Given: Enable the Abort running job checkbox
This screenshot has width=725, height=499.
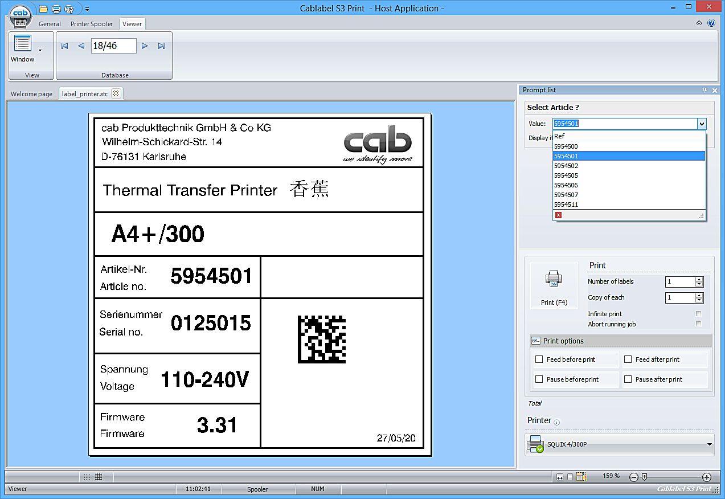Looking at the screenshot, I should point(698,324).
